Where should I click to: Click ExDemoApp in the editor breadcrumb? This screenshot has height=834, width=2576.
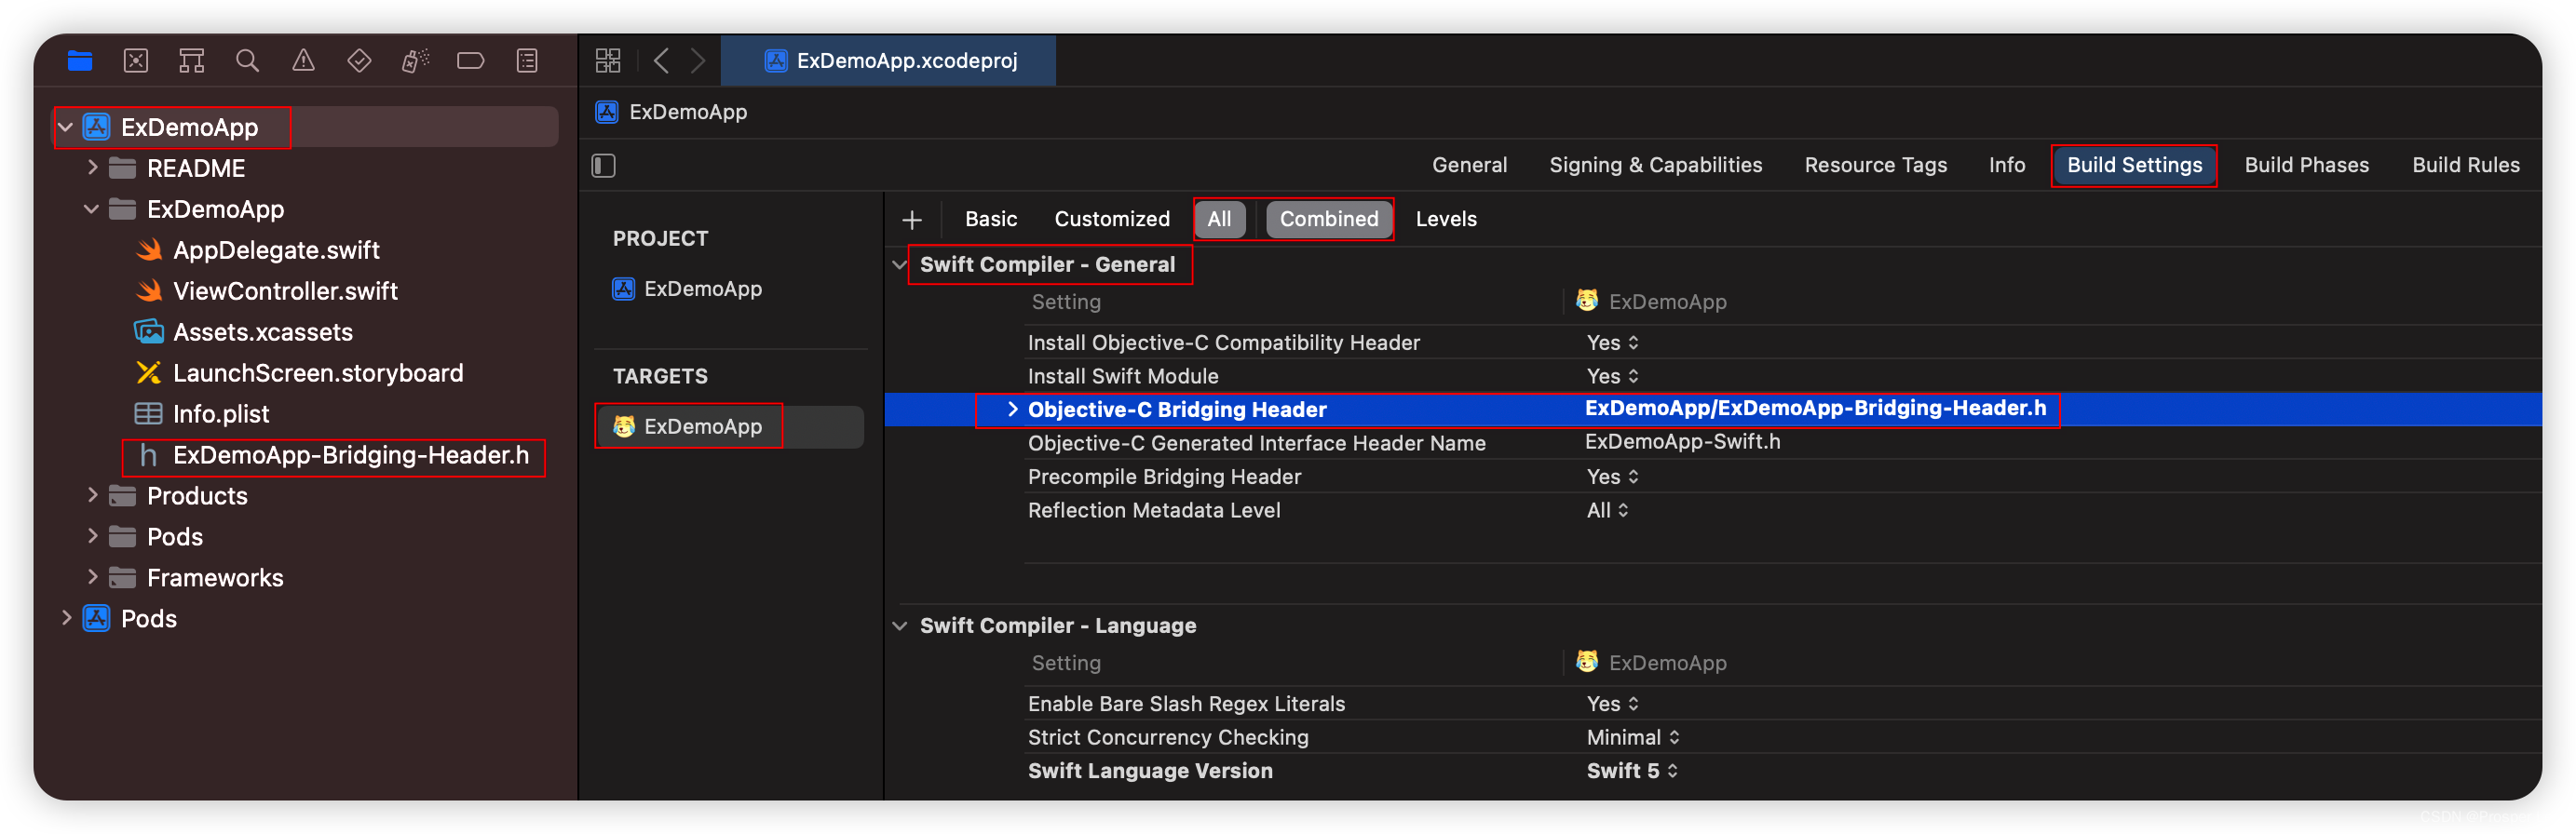tap(687, 112)
